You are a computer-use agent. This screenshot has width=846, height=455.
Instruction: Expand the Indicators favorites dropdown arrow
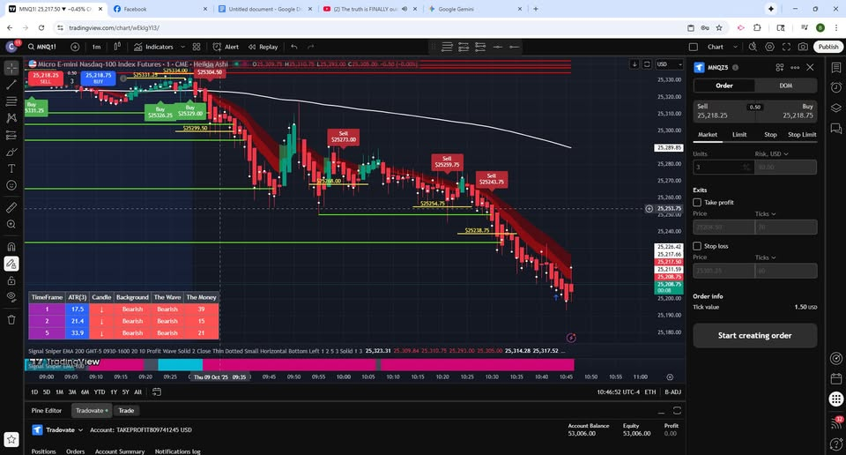tap(182, 47)
